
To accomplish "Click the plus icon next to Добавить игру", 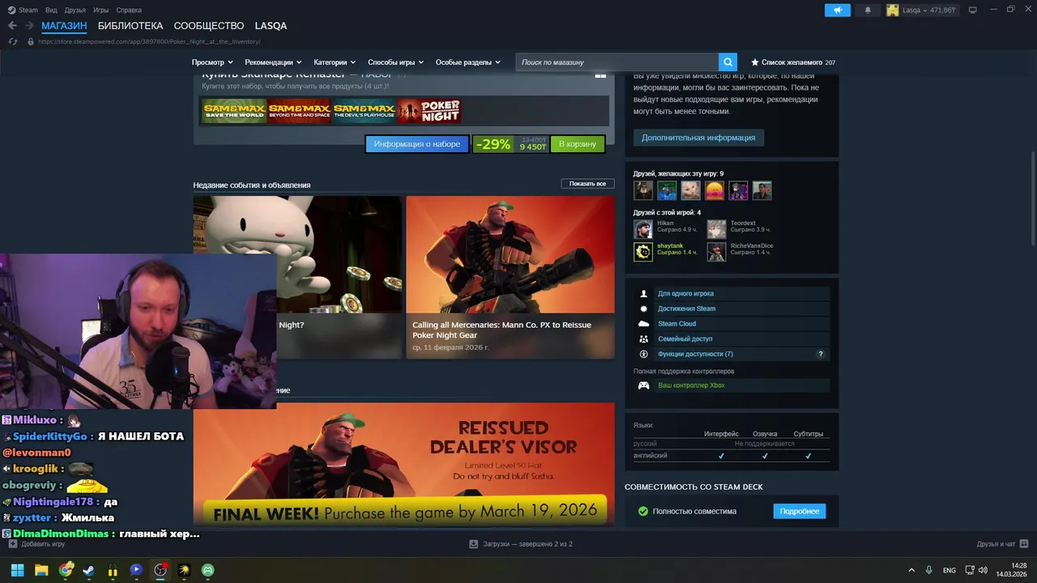I will 13,544.
